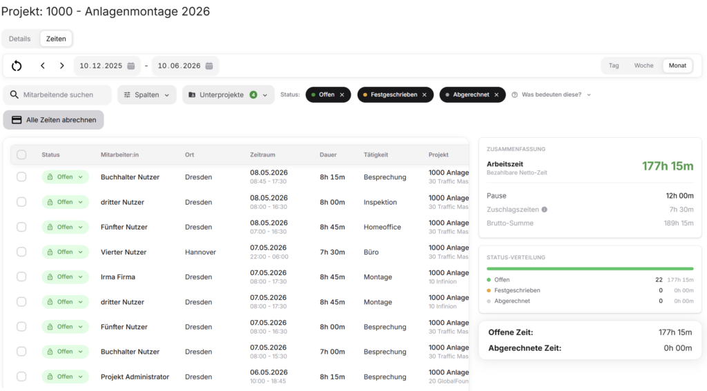Screen dimensions: 707x391
Task: Open status dropdown for Fünfter Nutzer Besprechung
Action: (66, 327)
